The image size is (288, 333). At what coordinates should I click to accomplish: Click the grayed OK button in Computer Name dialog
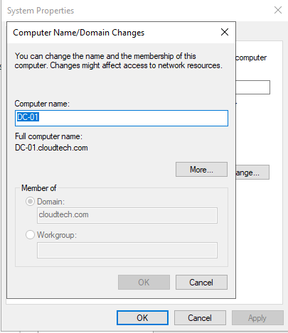pos(144,282)
